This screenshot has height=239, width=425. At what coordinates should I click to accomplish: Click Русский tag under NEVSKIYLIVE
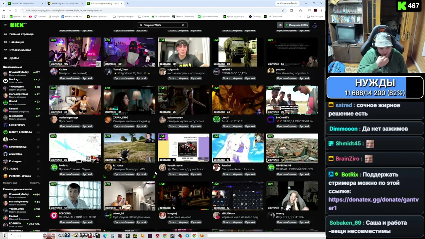tap(304, 174)
